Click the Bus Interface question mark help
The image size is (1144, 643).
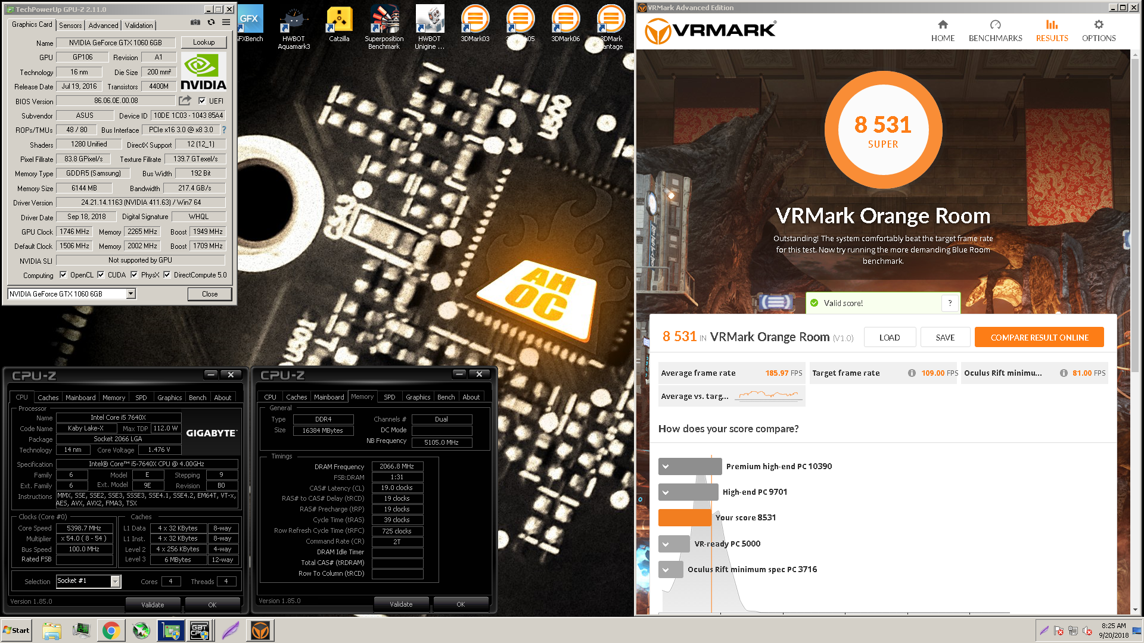click(x=224, y=129)
